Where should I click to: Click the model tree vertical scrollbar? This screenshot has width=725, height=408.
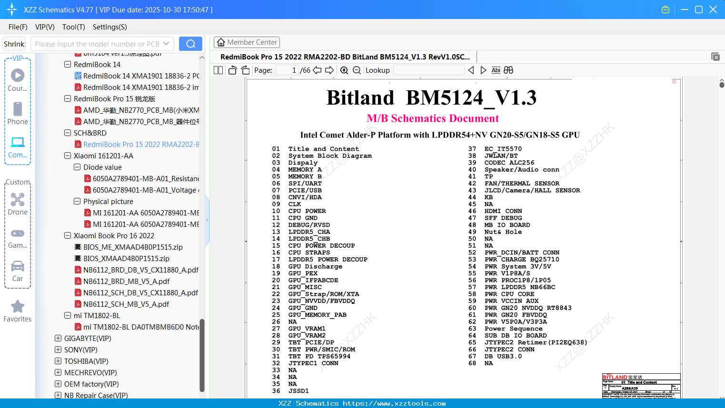coord(202,356)
